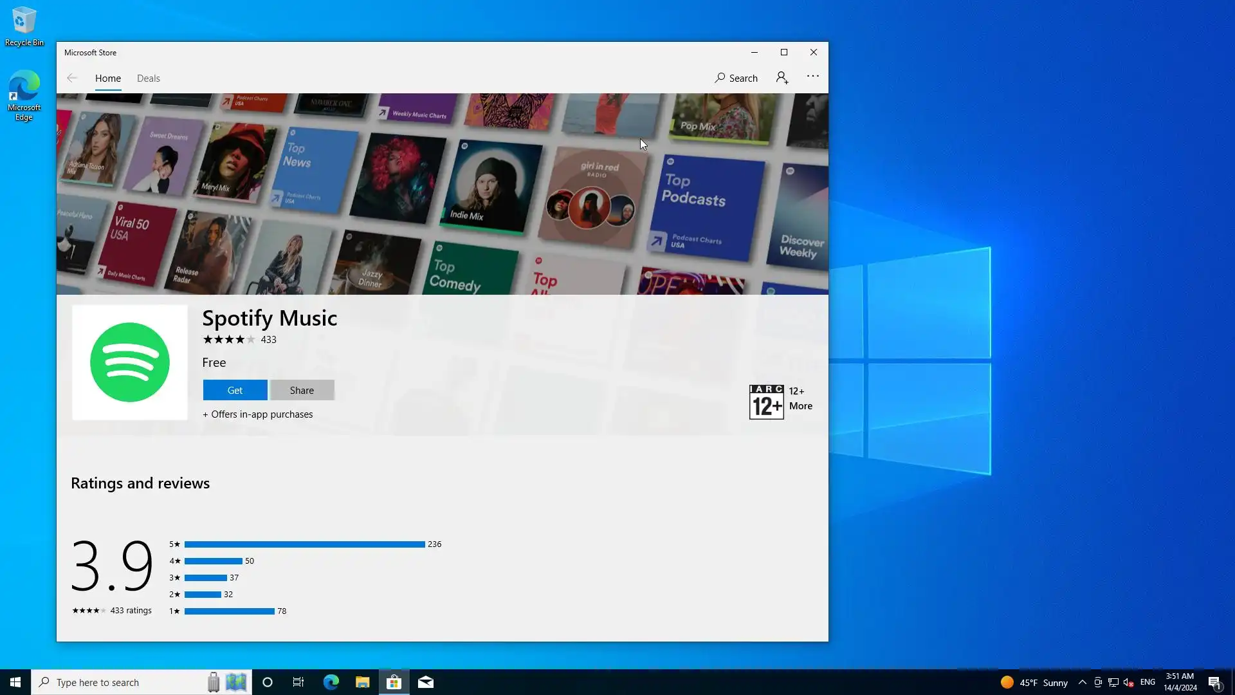Image resolution: width=1235 pixels, height=695 pixels.
Task: Switch to the Home tab
Action: coord(108,78)
